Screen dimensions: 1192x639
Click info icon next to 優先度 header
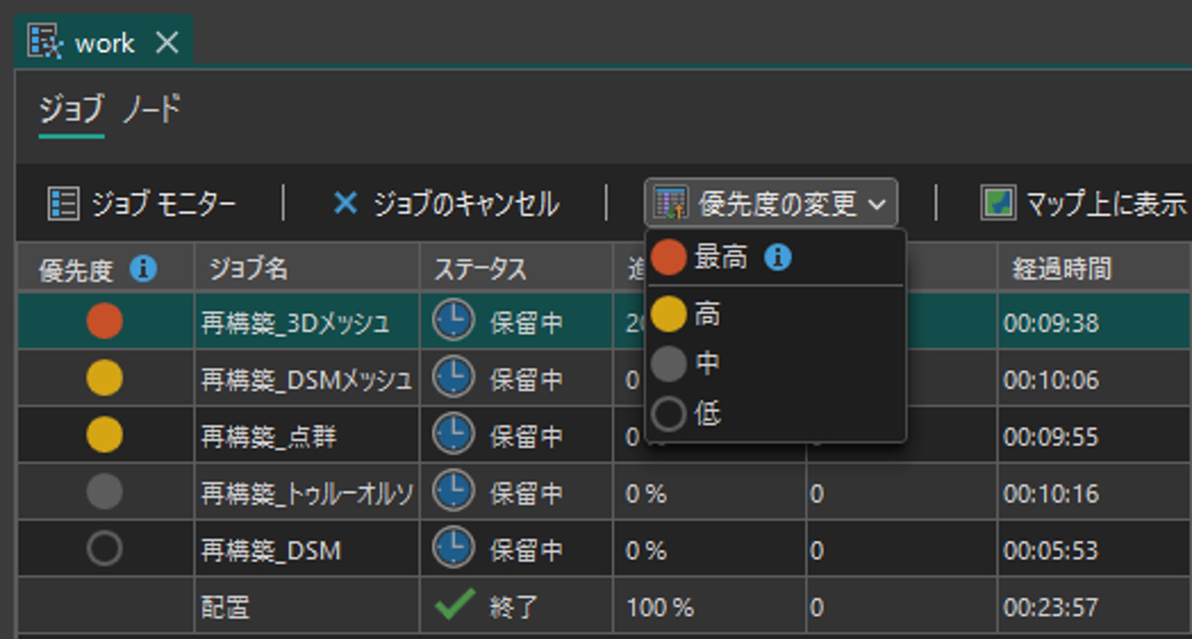tap(143, 268)
